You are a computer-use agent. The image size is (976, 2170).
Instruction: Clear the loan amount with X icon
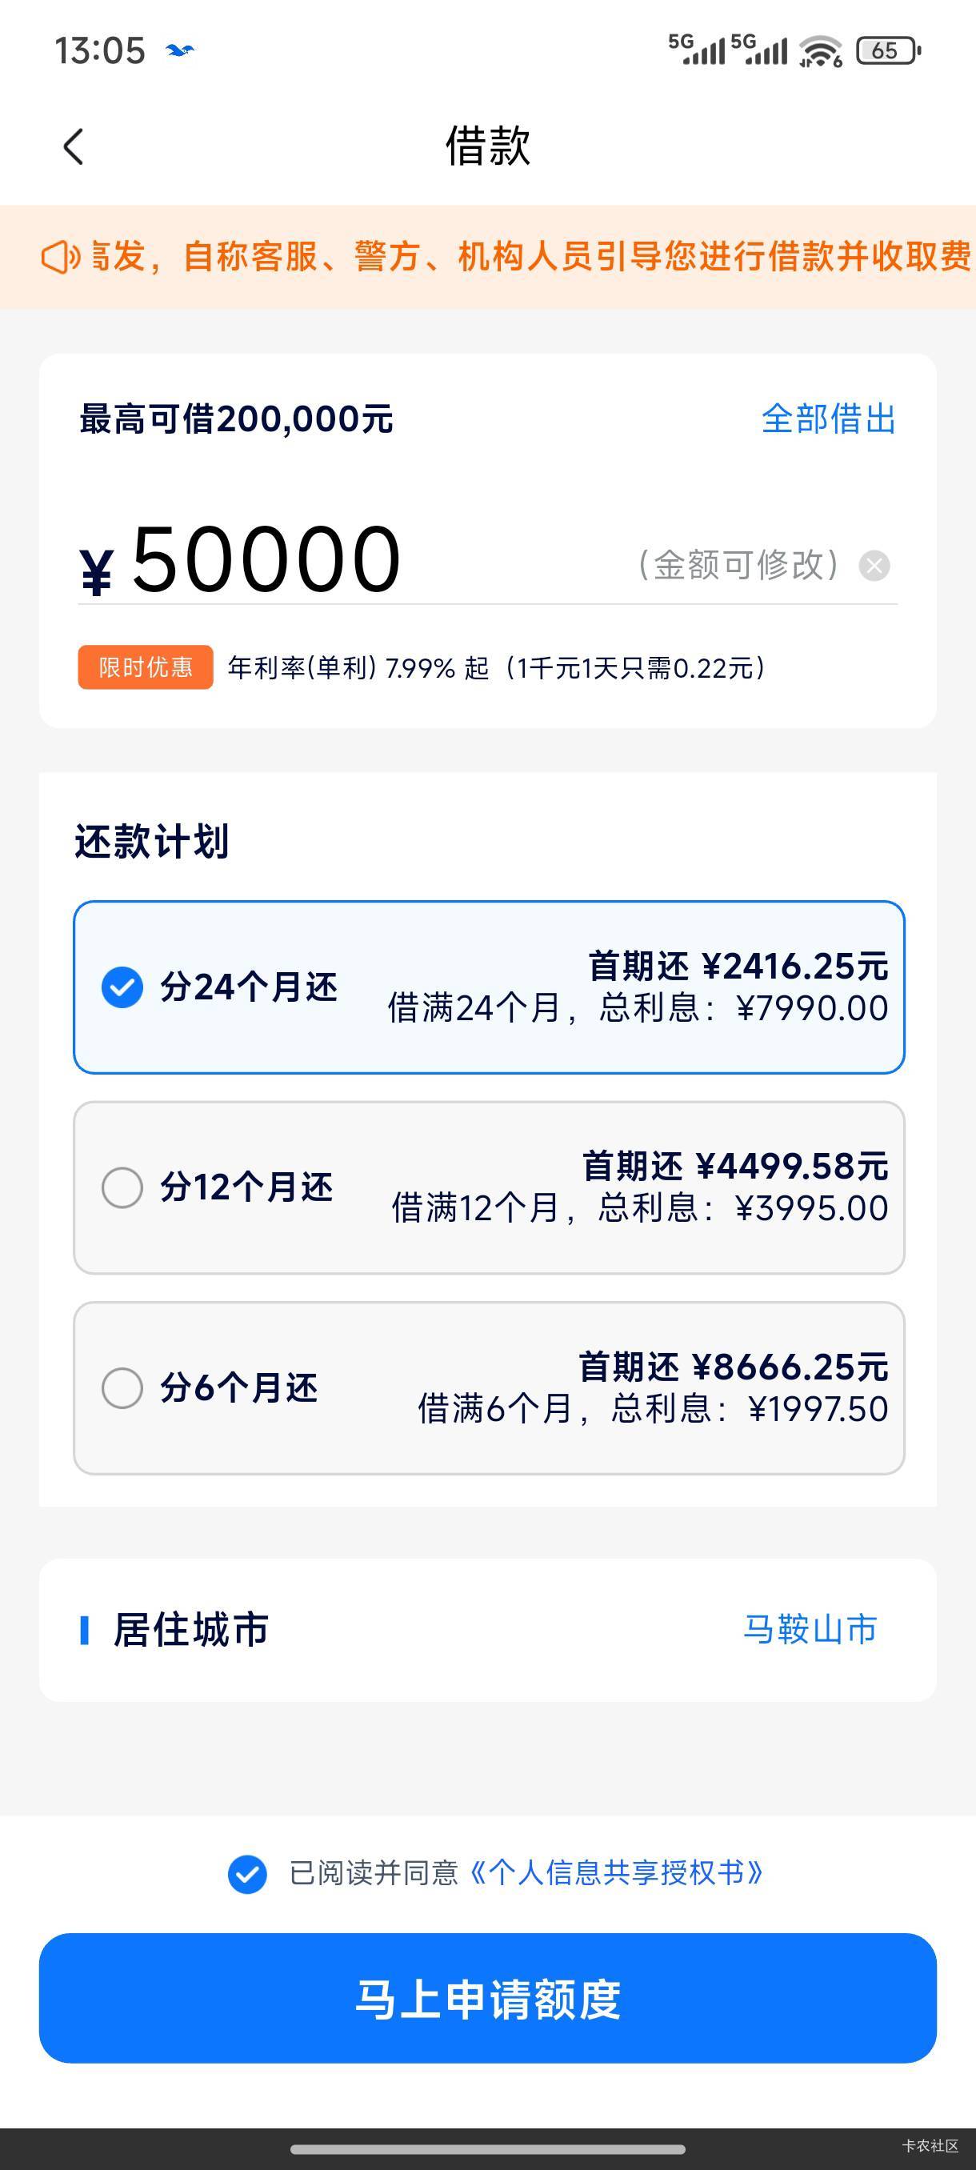(x=874, y=565)
